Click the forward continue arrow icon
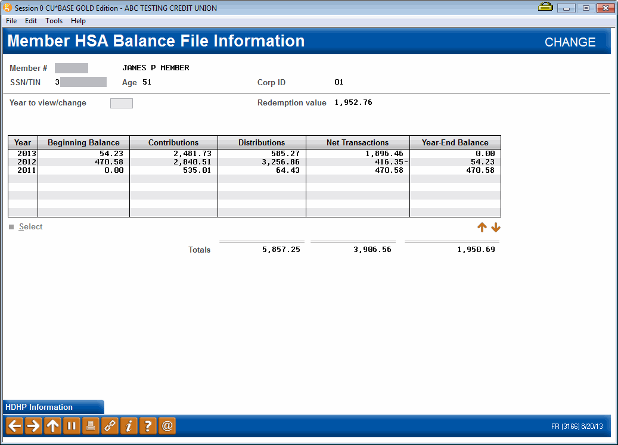This screenshot has height=445, width=618. 33,425
